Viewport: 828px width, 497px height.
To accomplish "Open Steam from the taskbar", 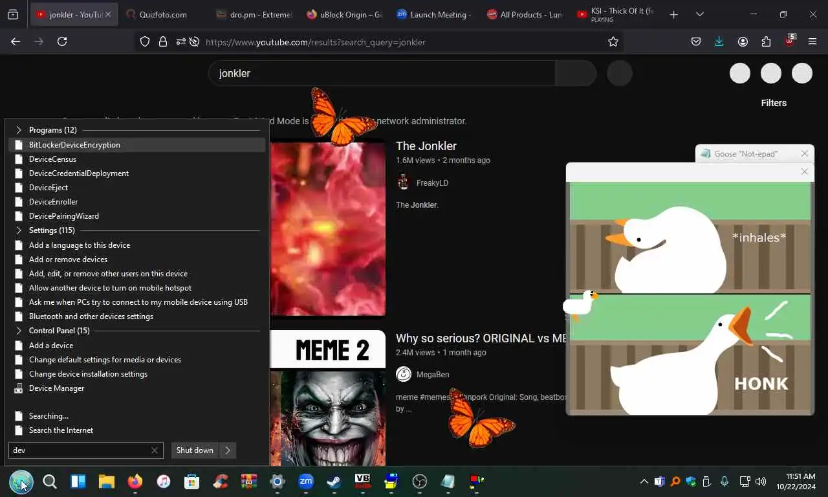I will (x=334, y=481).
